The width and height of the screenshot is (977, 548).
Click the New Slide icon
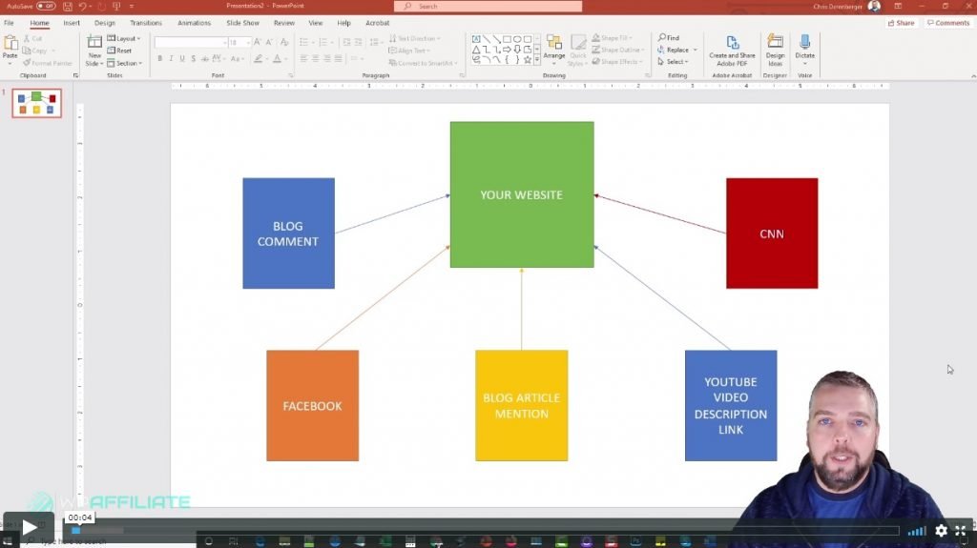point(94,43)
